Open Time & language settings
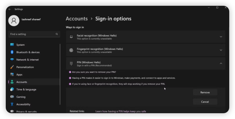 point(34,89)
